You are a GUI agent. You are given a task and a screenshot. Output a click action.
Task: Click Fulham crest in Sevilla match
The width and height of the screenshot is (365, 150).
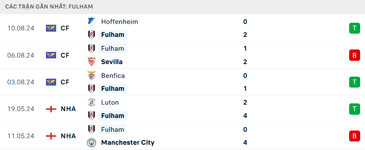tap(92, 49)
